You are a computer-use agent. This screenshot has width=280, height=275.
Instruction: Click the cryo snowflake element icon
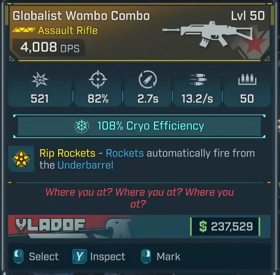pos(81,126)
